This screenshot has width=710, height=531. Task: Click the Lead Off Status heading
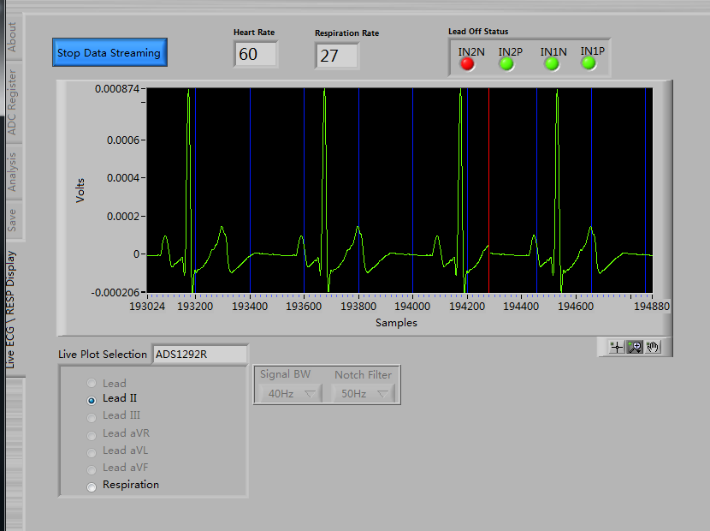[478, 32]
